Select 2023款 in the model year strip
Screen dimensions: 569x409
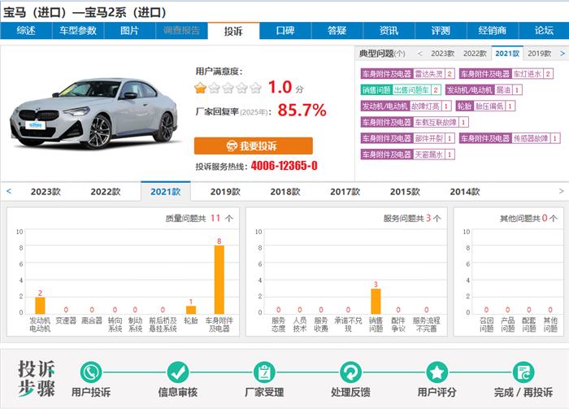coord(46,192)
